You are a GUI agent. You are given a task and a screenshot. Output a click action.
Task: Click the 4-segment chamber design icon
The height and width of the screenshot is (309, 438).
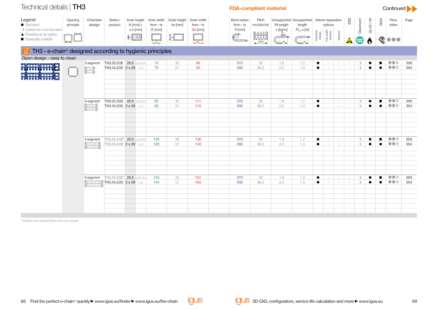93,146
